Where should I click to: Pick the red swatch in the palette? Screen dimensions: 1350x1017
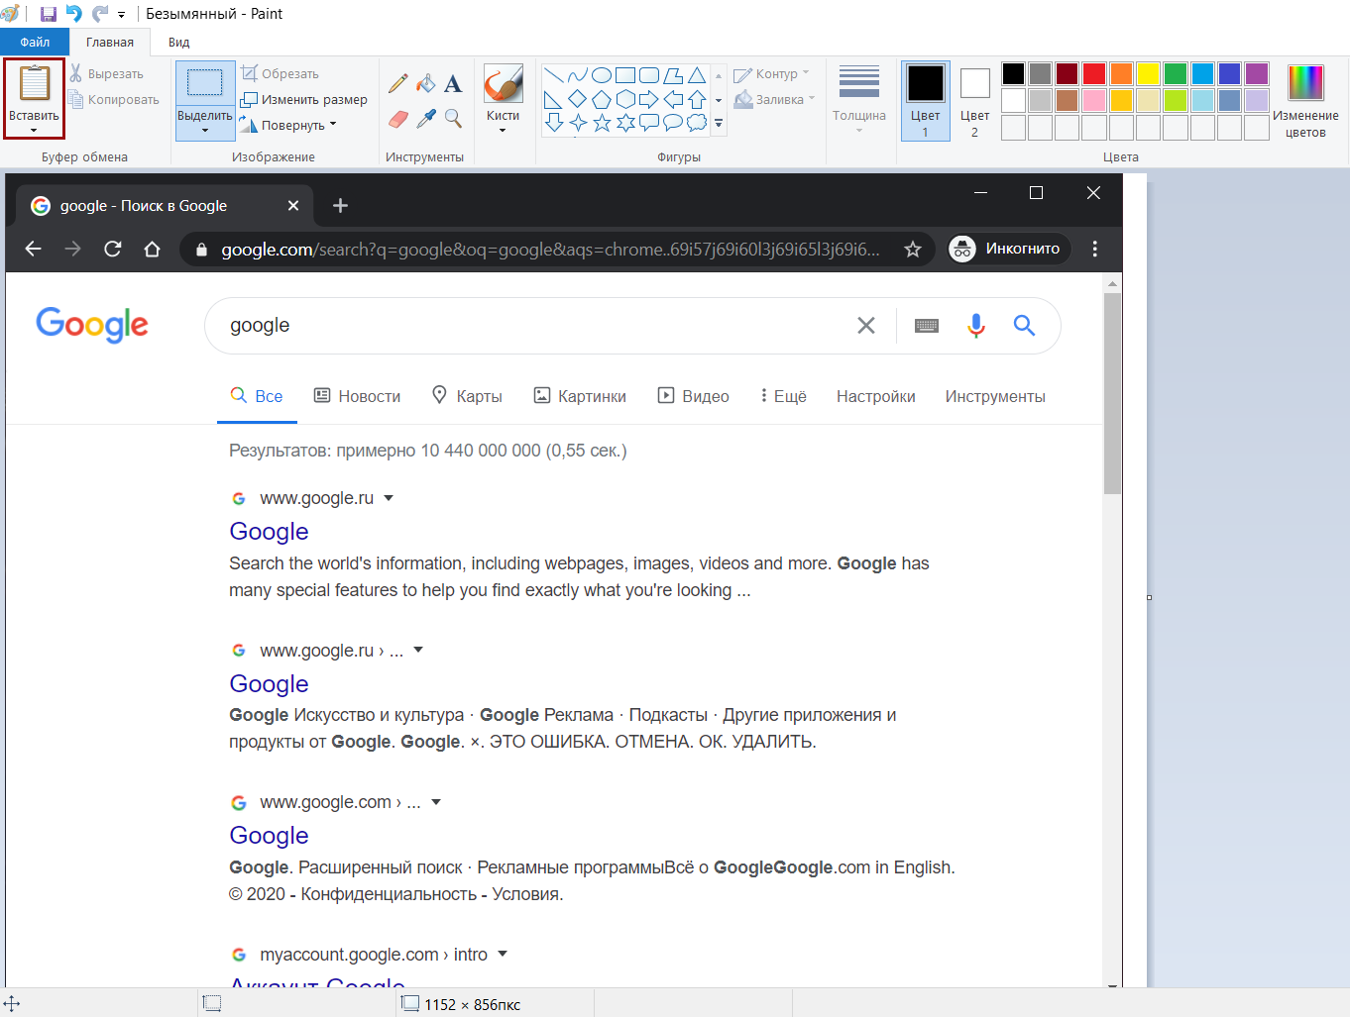(1094, 74)
